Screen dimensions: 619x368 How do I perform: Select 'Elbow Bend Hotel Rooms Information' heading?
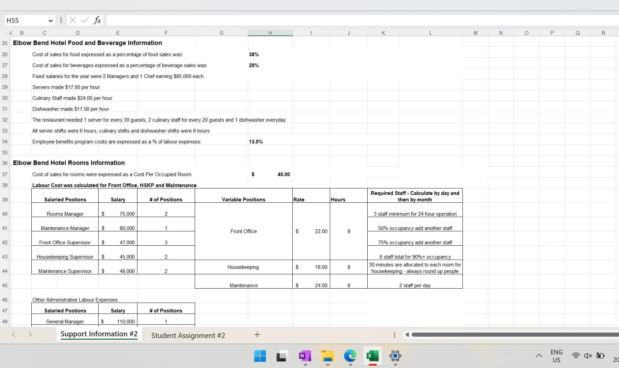(x=69, y=163)
